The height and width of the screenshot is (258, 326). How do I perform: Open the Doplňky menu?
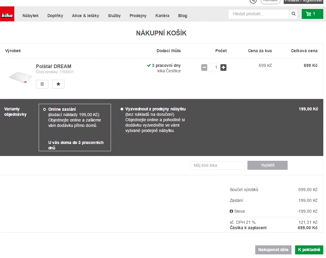[55, 16]
